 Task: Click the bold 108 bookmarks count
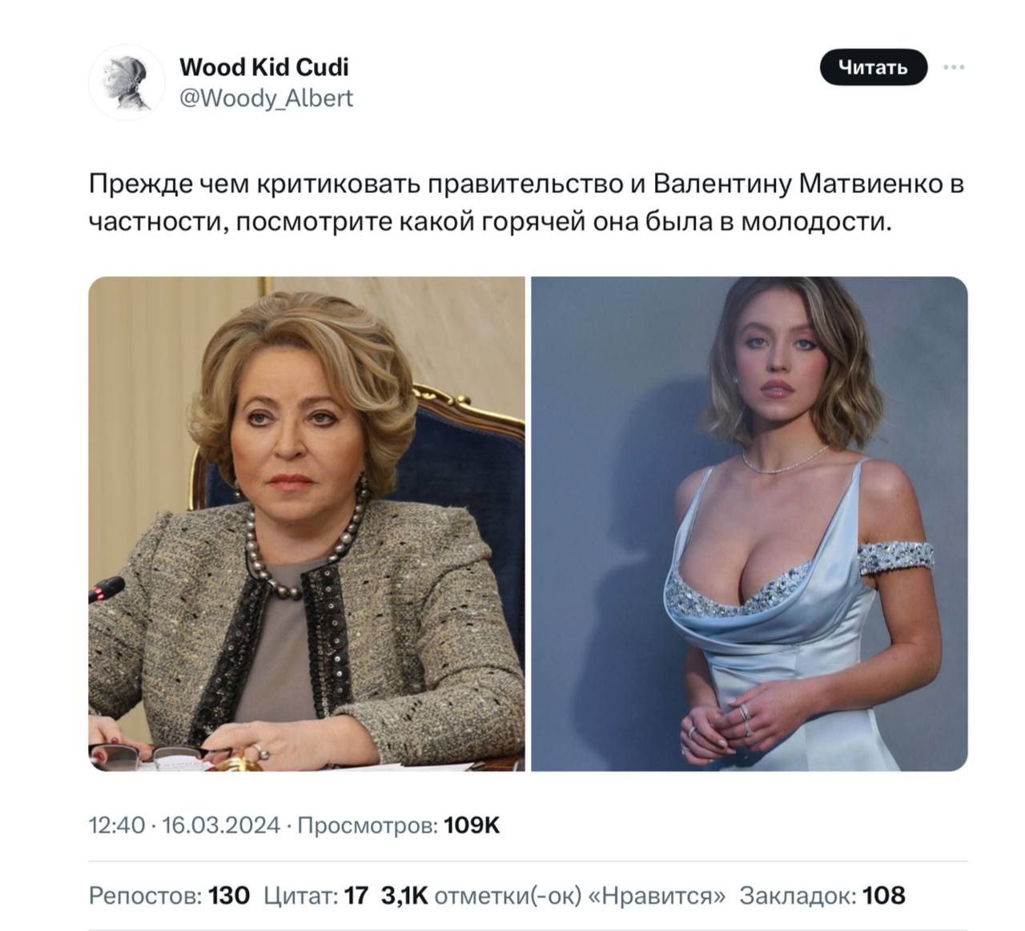pyautogui.click(x=883, y=895)
